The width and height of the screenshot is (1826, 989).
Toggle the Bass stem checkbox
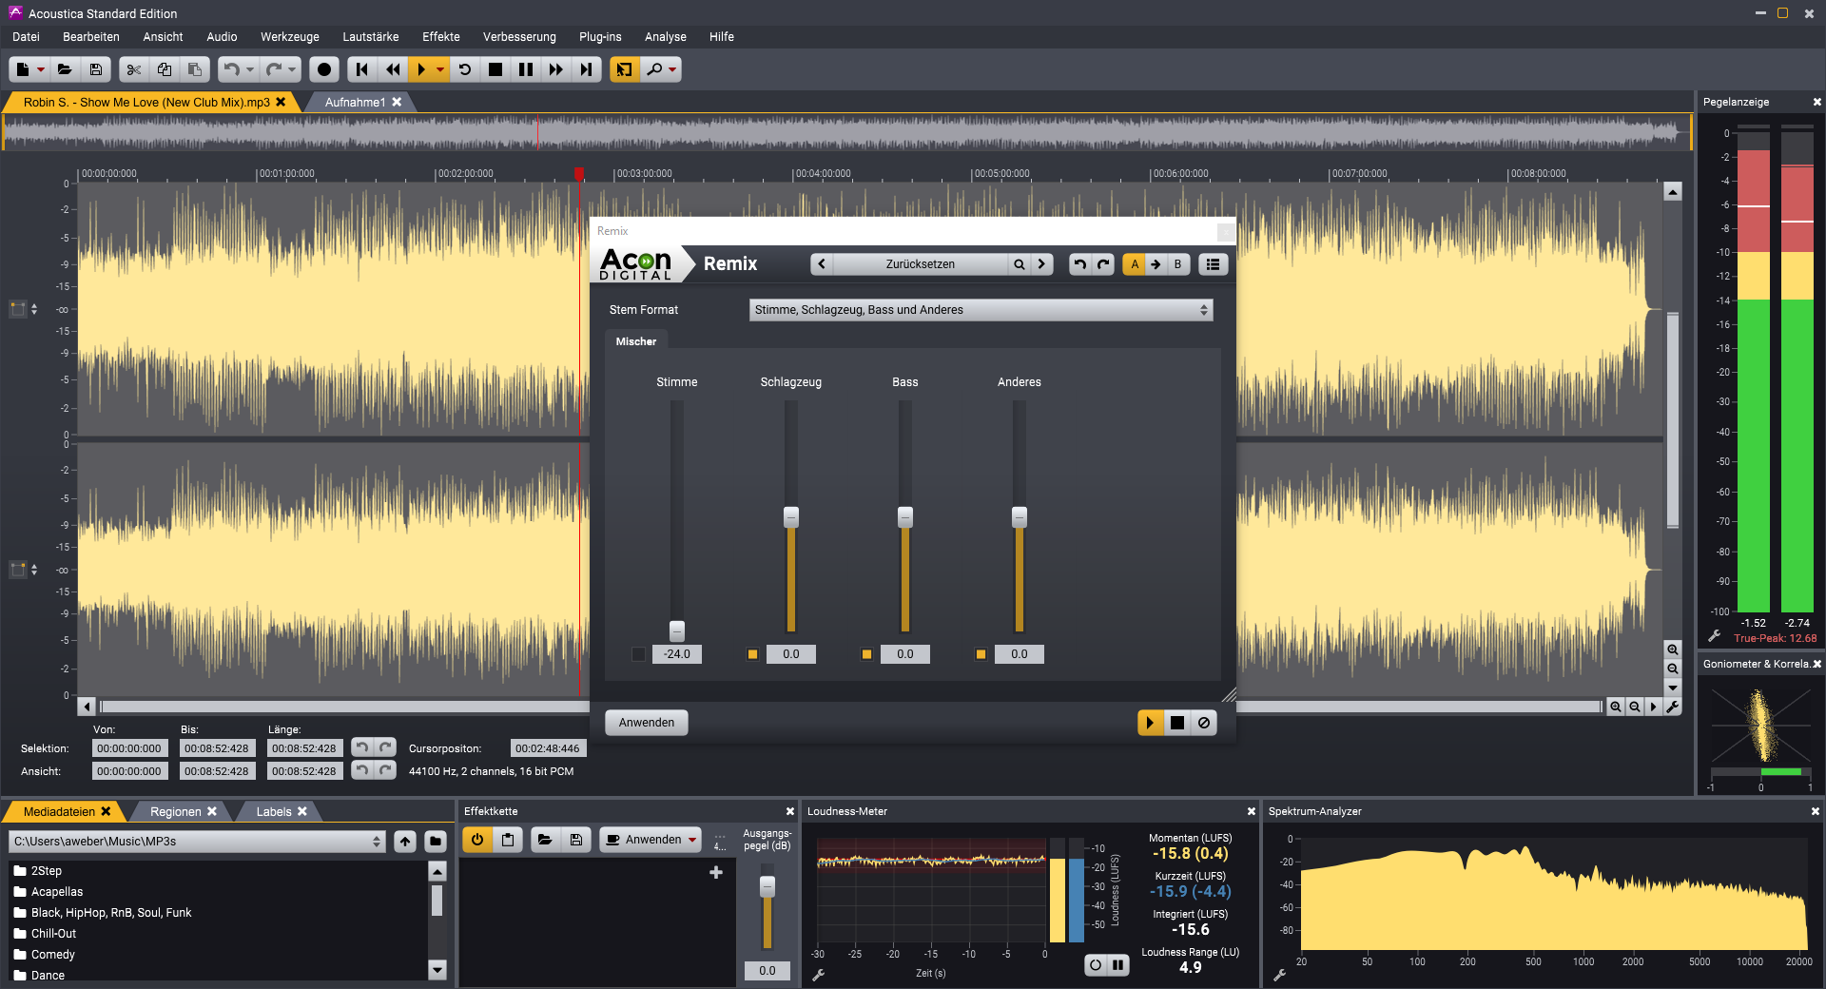pyautogui.click(x=866, y=654)
